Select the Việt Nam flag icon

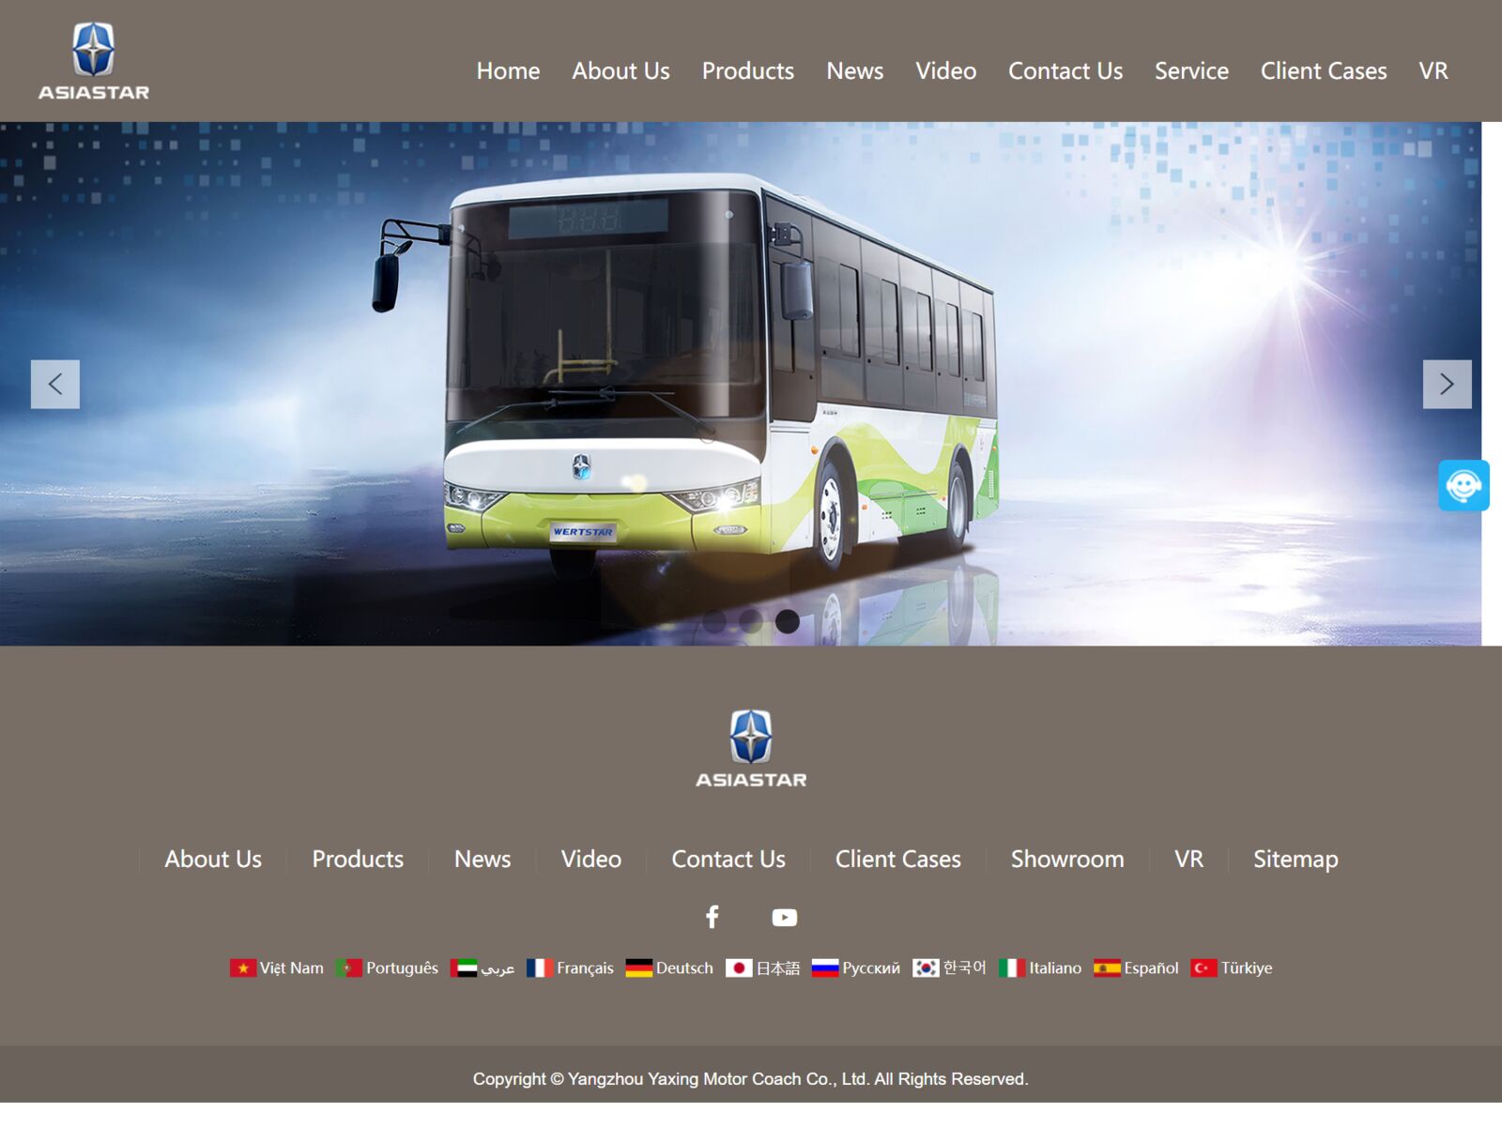pyautogui.click(x=243, y=967)
